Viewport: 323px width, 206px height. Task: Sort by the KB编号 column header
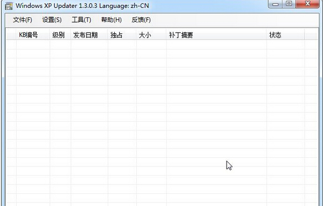(33, 35)
